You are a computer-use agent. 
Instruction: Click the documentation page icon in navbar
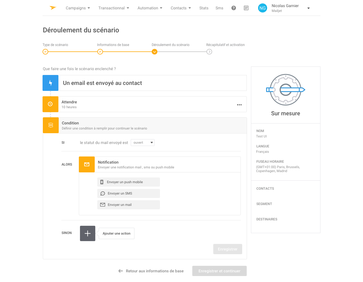pyautogui.click(x=246, y=8)
